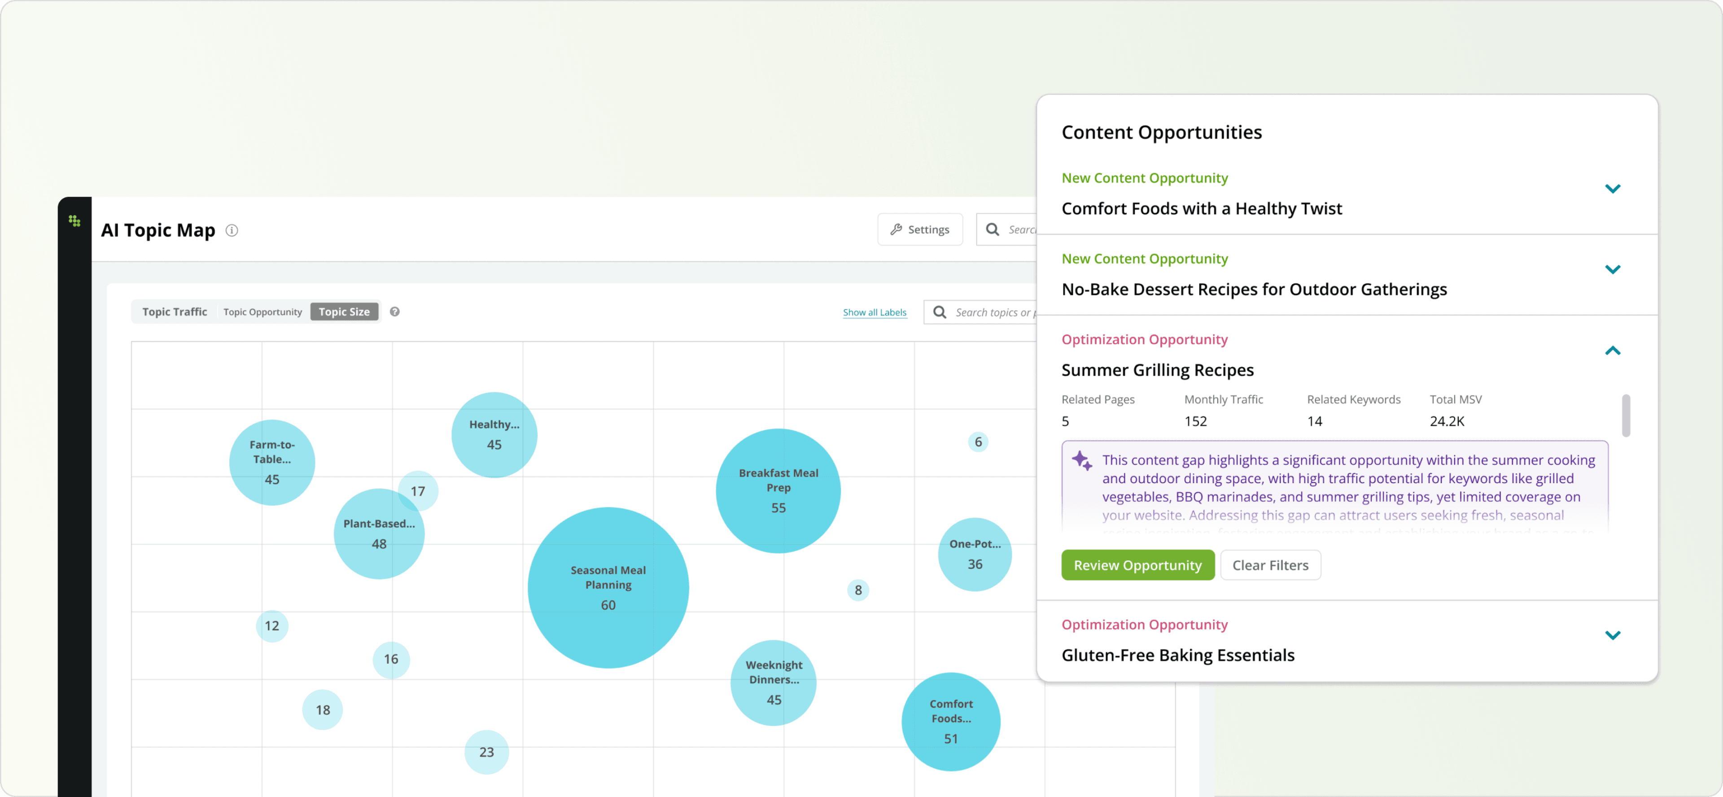Click the opportunity panel scrollbar thumb
Viewport: 1723px width, 797px height.
pyautogui.click(x=1625, y=416)
